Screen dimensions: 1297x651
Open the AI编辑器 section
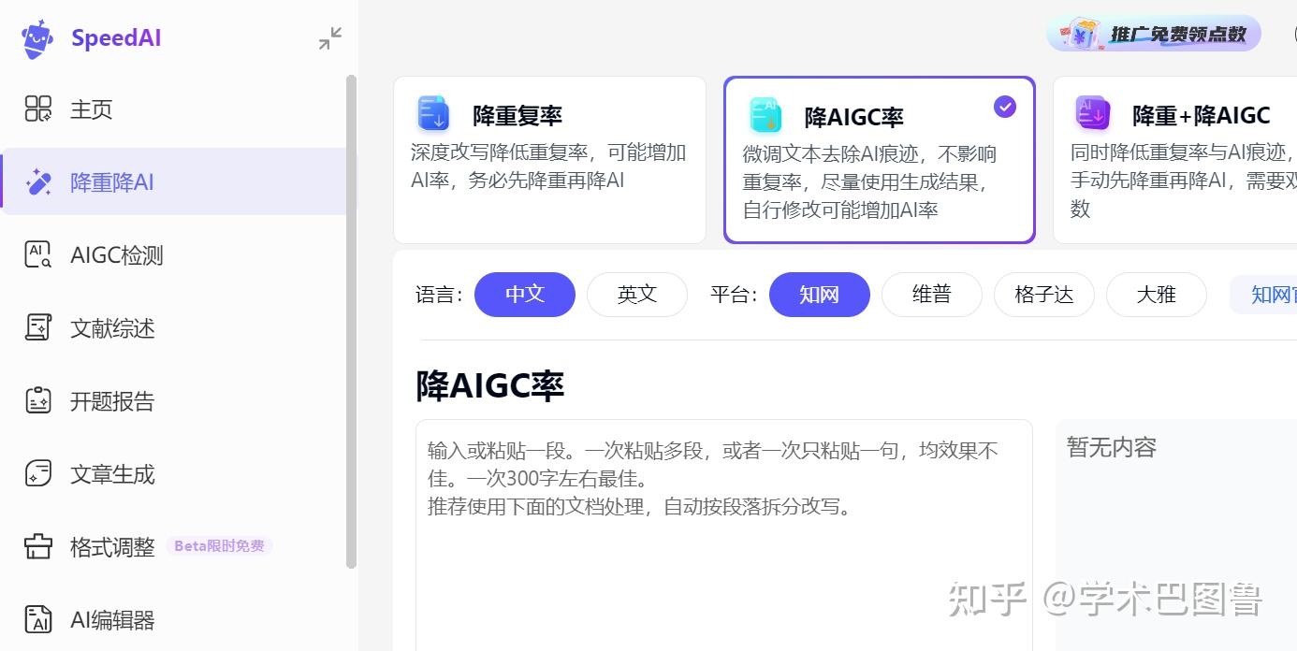(173, 619)
